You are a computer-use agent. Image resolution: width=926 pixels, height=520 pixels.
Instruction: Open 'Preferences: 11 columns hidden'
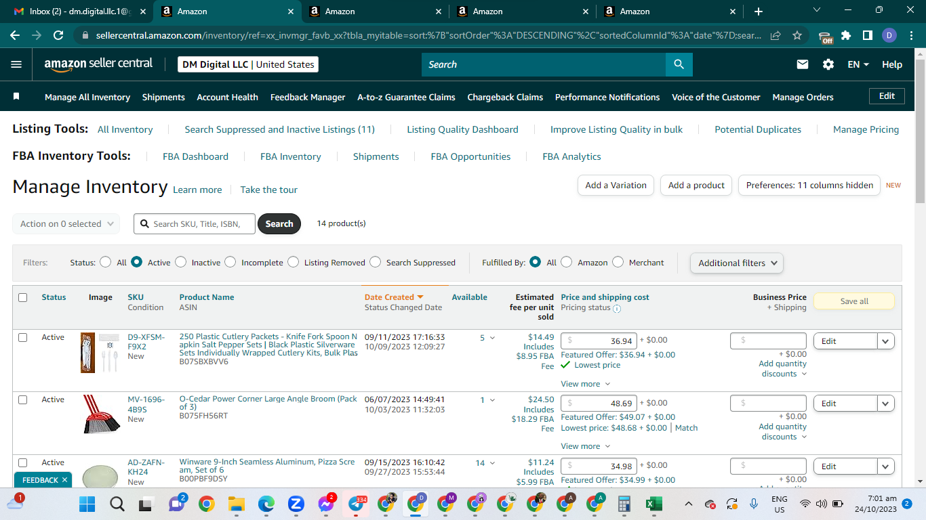pos(809,185)
